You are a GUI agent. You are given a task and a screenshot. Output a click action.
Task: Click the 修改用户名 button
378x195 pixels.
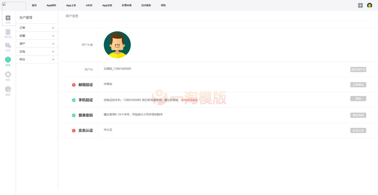(x=358, y=69)
